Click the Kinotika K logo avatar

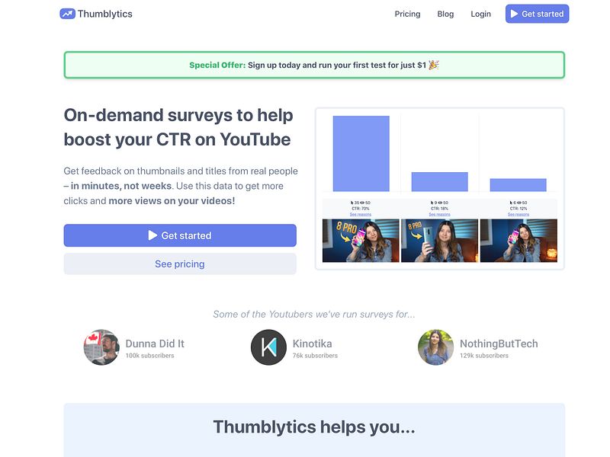(x=269, y=347)
